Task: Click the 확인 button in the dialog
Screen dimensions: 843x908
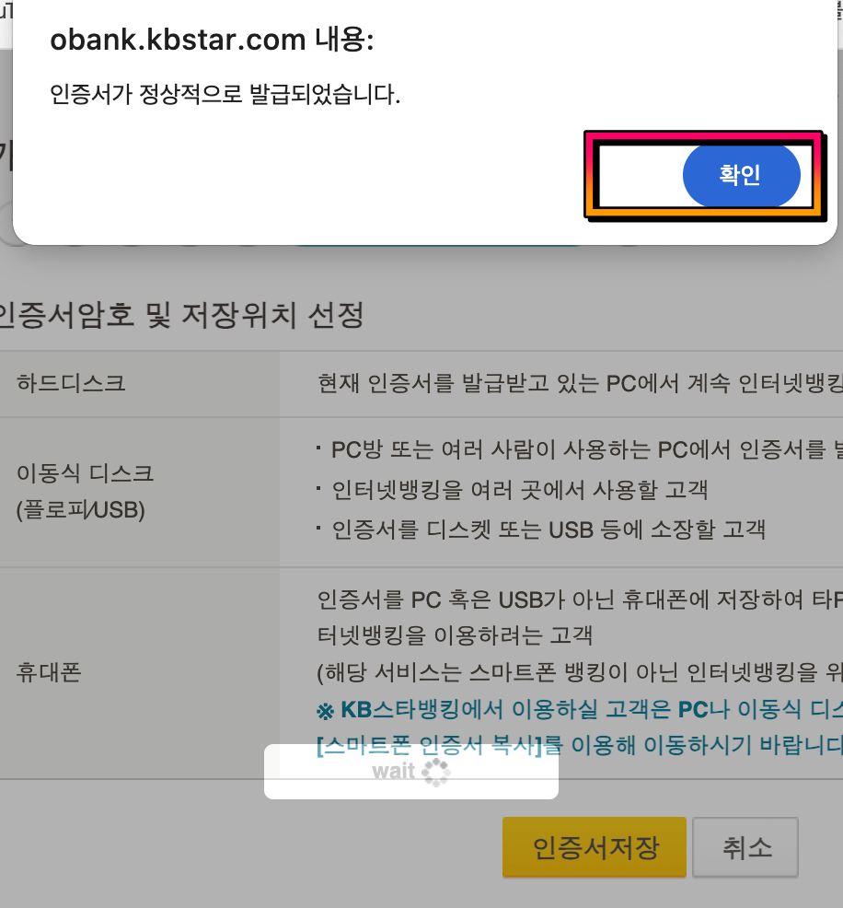Action: point(741,175)
